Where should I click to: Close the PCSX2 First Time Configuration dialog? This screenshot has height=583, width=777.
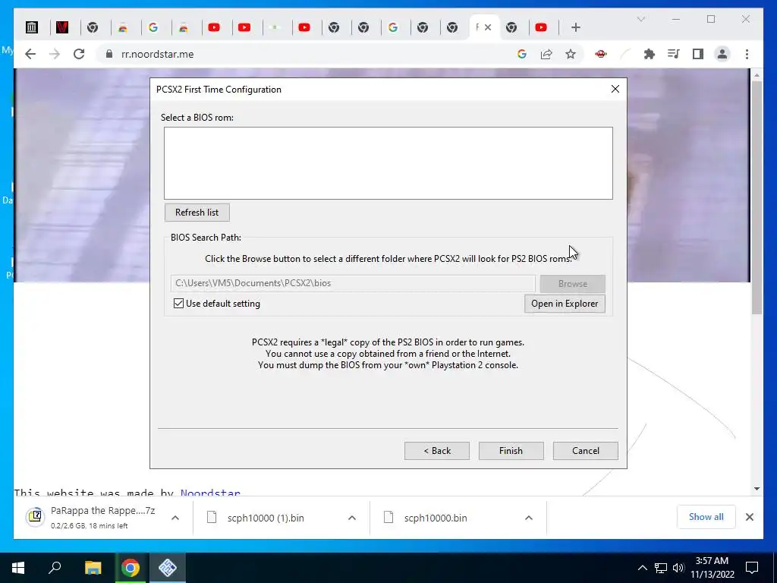pos(615,89)
